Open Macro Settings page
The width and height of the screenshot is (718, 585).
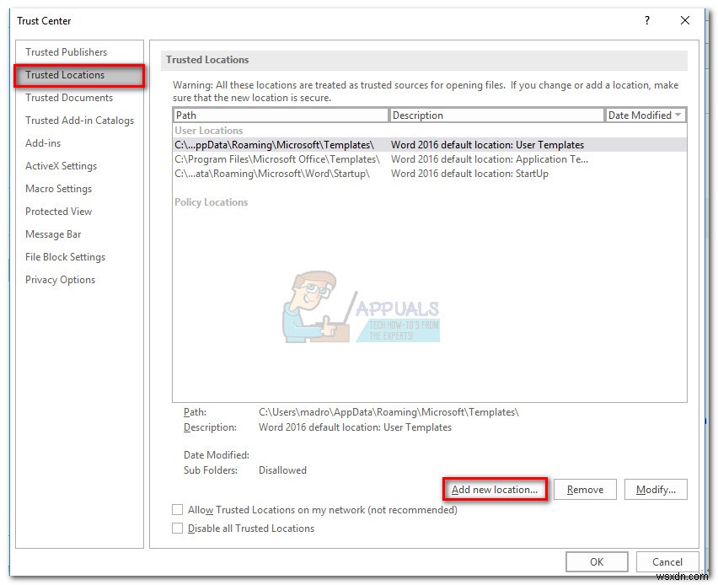tap(58, 189)
